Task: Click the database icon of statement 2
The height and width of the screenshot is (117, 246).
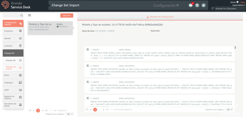Action: click(88, 66)
